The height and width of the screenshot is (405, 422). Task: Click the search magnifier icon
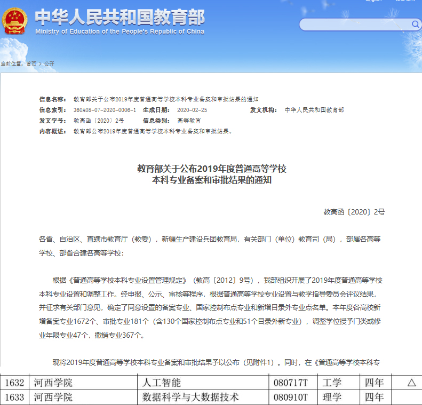coord(415,25)
